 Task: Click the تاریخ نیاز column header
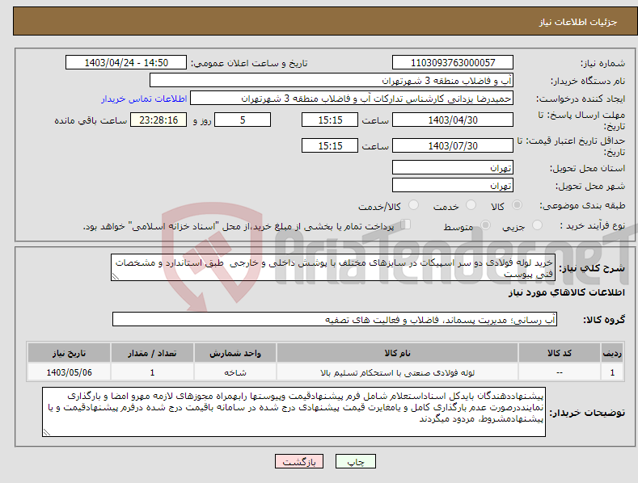click(x=69, y=353)
